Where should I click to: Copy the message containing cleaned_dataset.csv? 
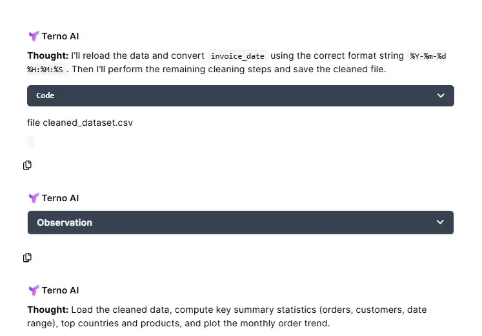coord(27,165)
